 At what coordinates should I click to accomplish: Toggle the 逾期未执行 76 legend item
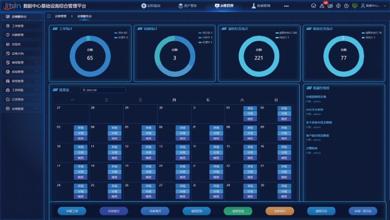(x=371, y=32)
